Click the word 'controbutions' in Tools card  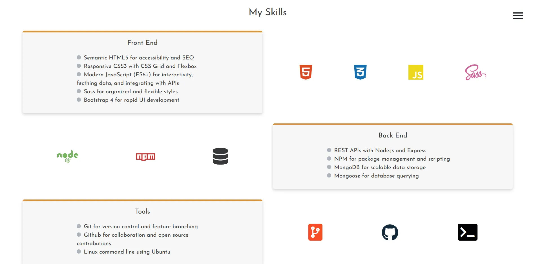94,243
